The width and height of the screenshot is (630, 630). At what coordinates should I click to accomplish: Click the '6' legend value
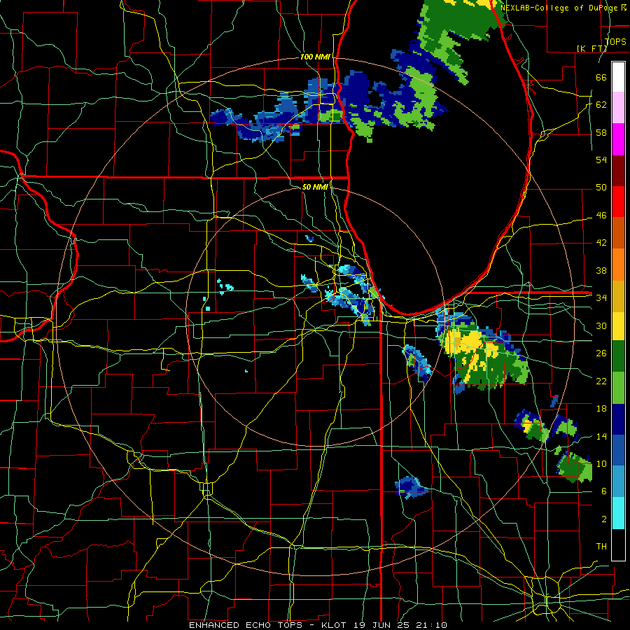604,491
